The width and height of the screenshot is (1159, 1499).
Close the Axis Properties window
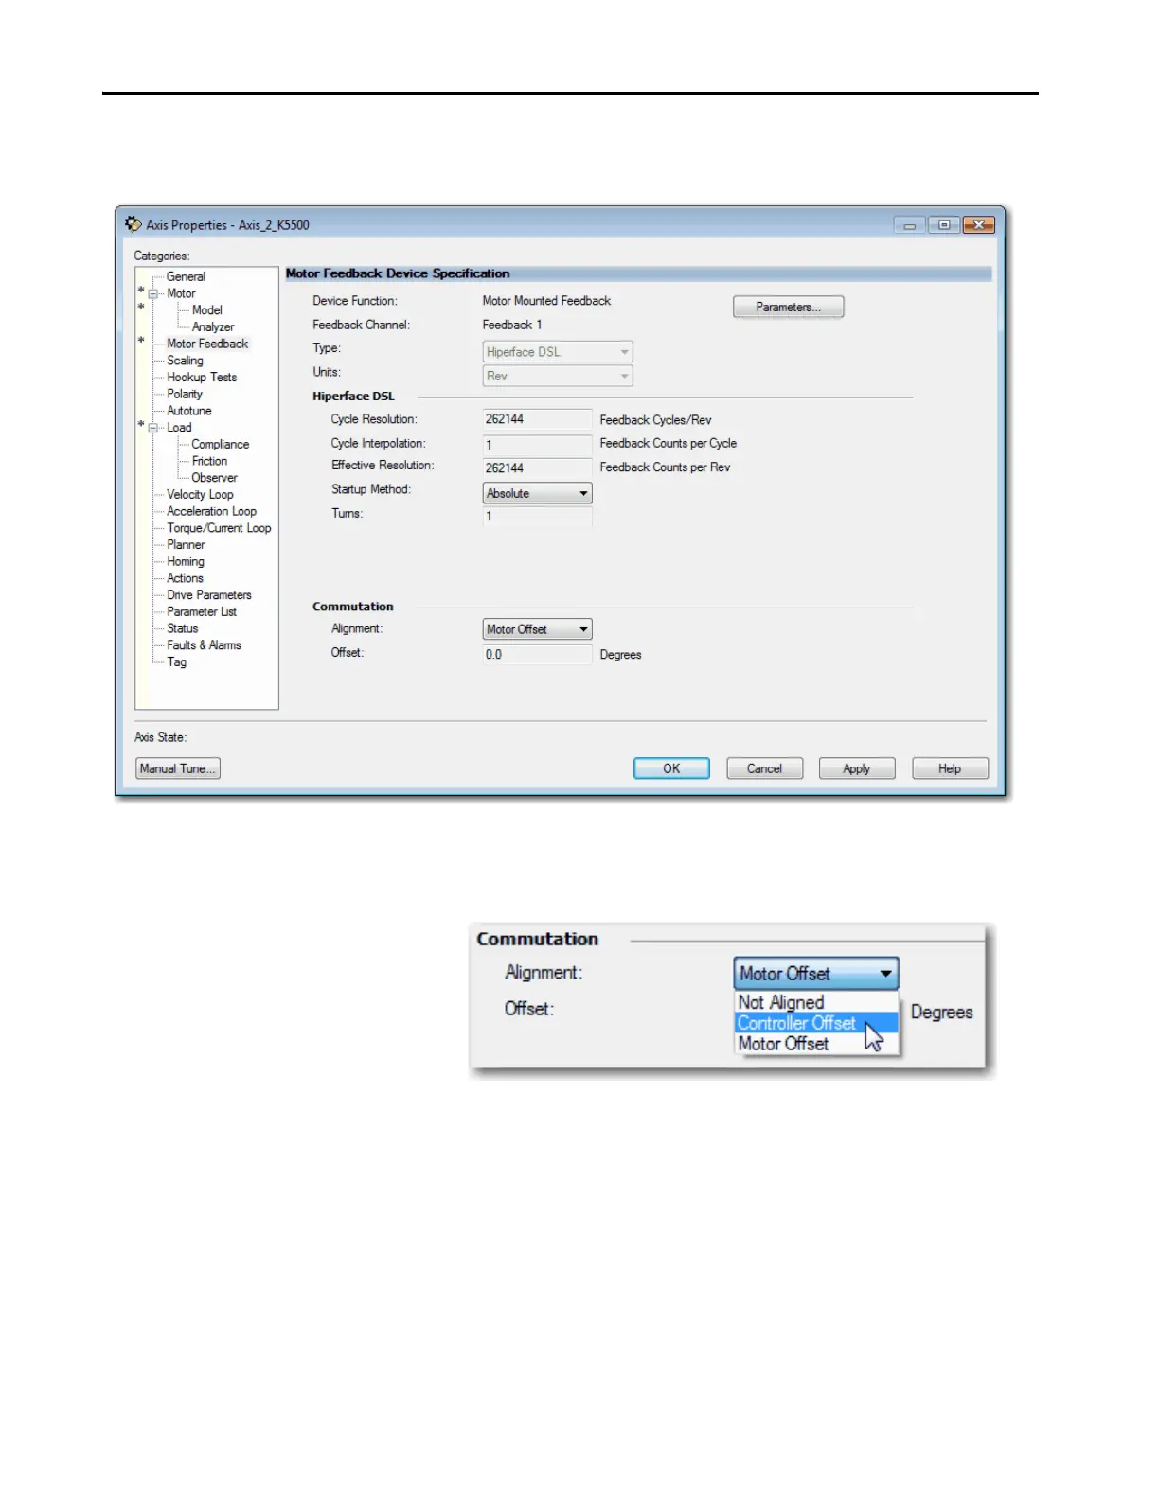coord(979,225)
